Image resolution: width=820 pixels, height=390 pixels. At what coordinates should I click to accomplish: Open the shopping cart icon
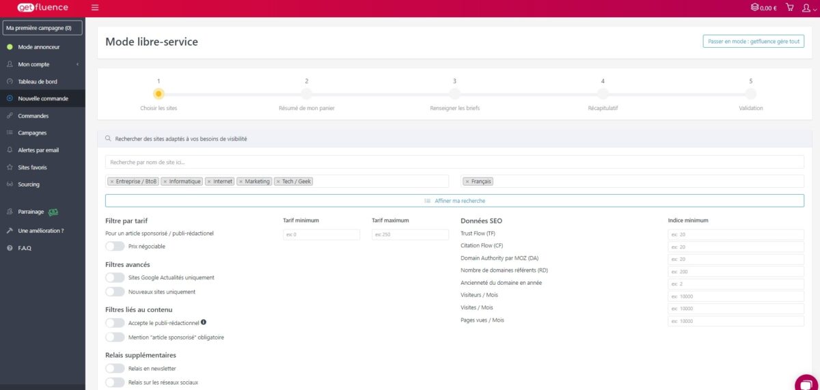click(790, 8)
